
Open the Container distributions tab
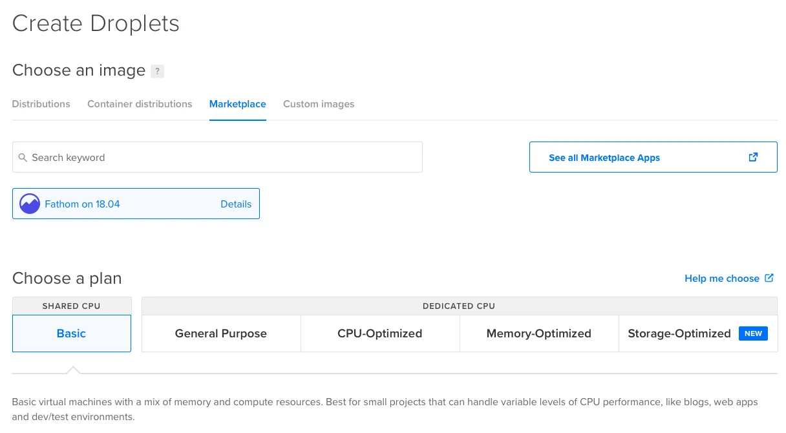[140, 104]
